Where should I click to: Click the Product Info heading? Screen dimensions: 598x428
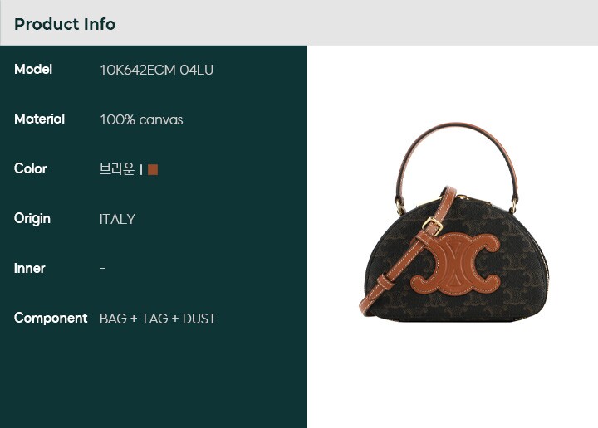click(65, 24)
